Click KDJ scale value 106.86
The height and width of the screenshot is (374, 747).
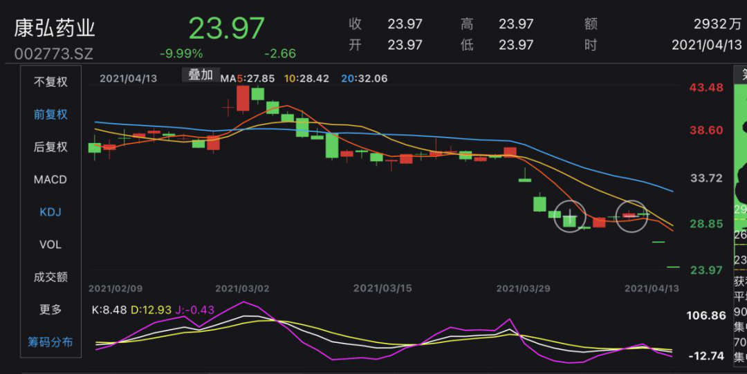[x=706, y=315]
